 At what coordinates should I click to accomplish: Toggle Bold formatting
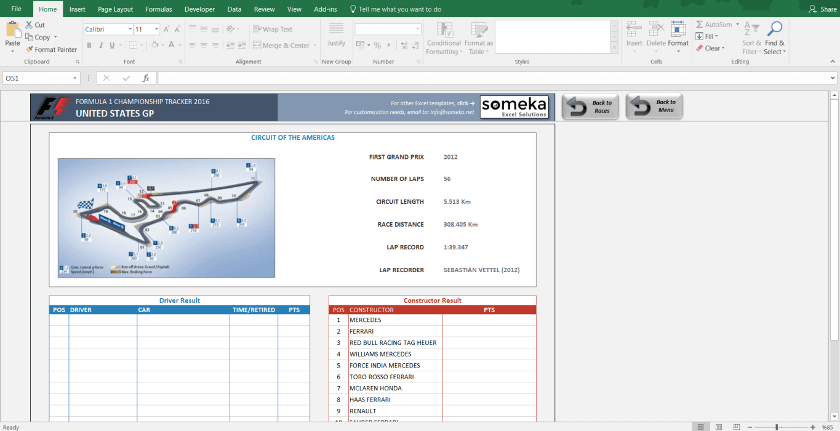(89, 46)
